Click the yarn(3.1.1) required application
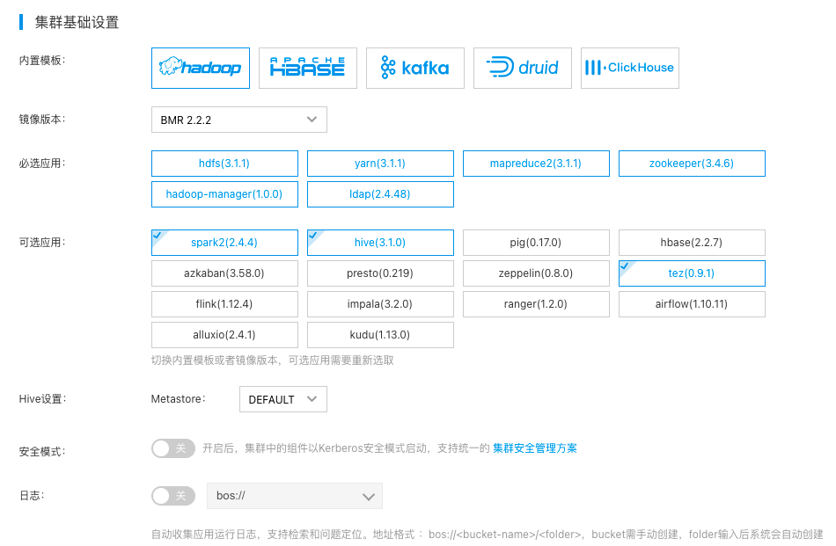Viewport: 836px width, 546px height. click(x=380, y=164)
